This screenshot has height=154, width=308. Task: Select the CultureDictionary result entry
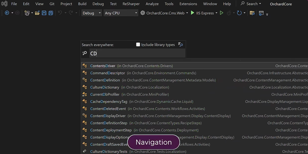(105, 87)
